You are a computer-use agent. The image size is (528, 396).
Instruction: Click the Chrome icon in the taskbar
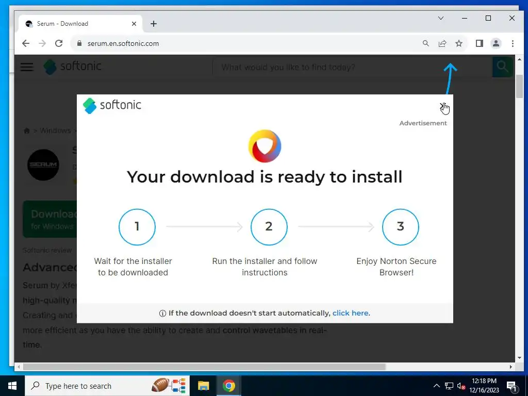click(228, 386)
